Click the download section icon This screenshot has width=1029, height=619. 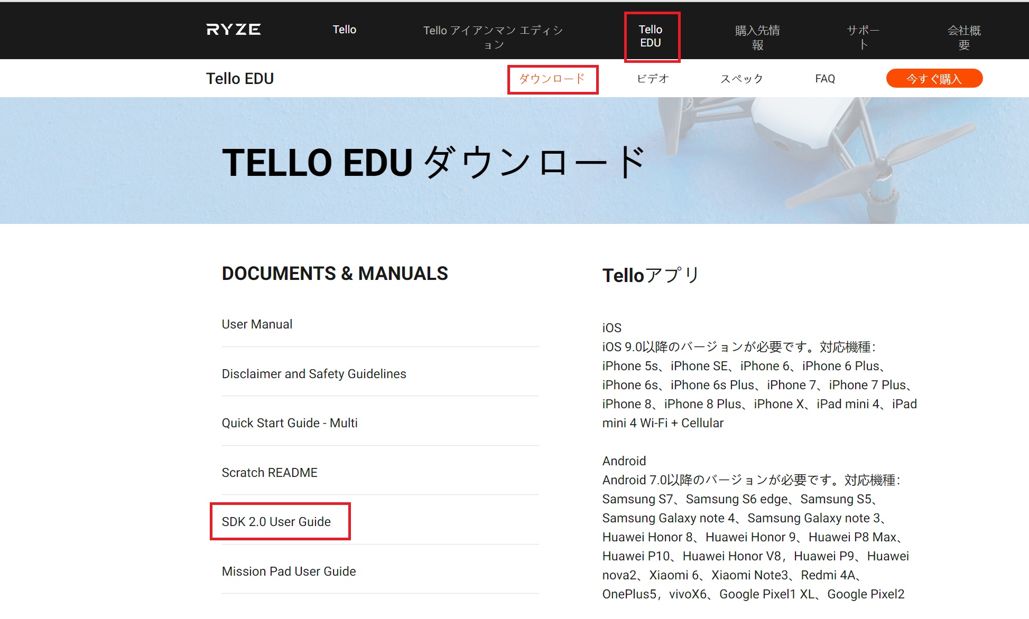tap(553, 79)
